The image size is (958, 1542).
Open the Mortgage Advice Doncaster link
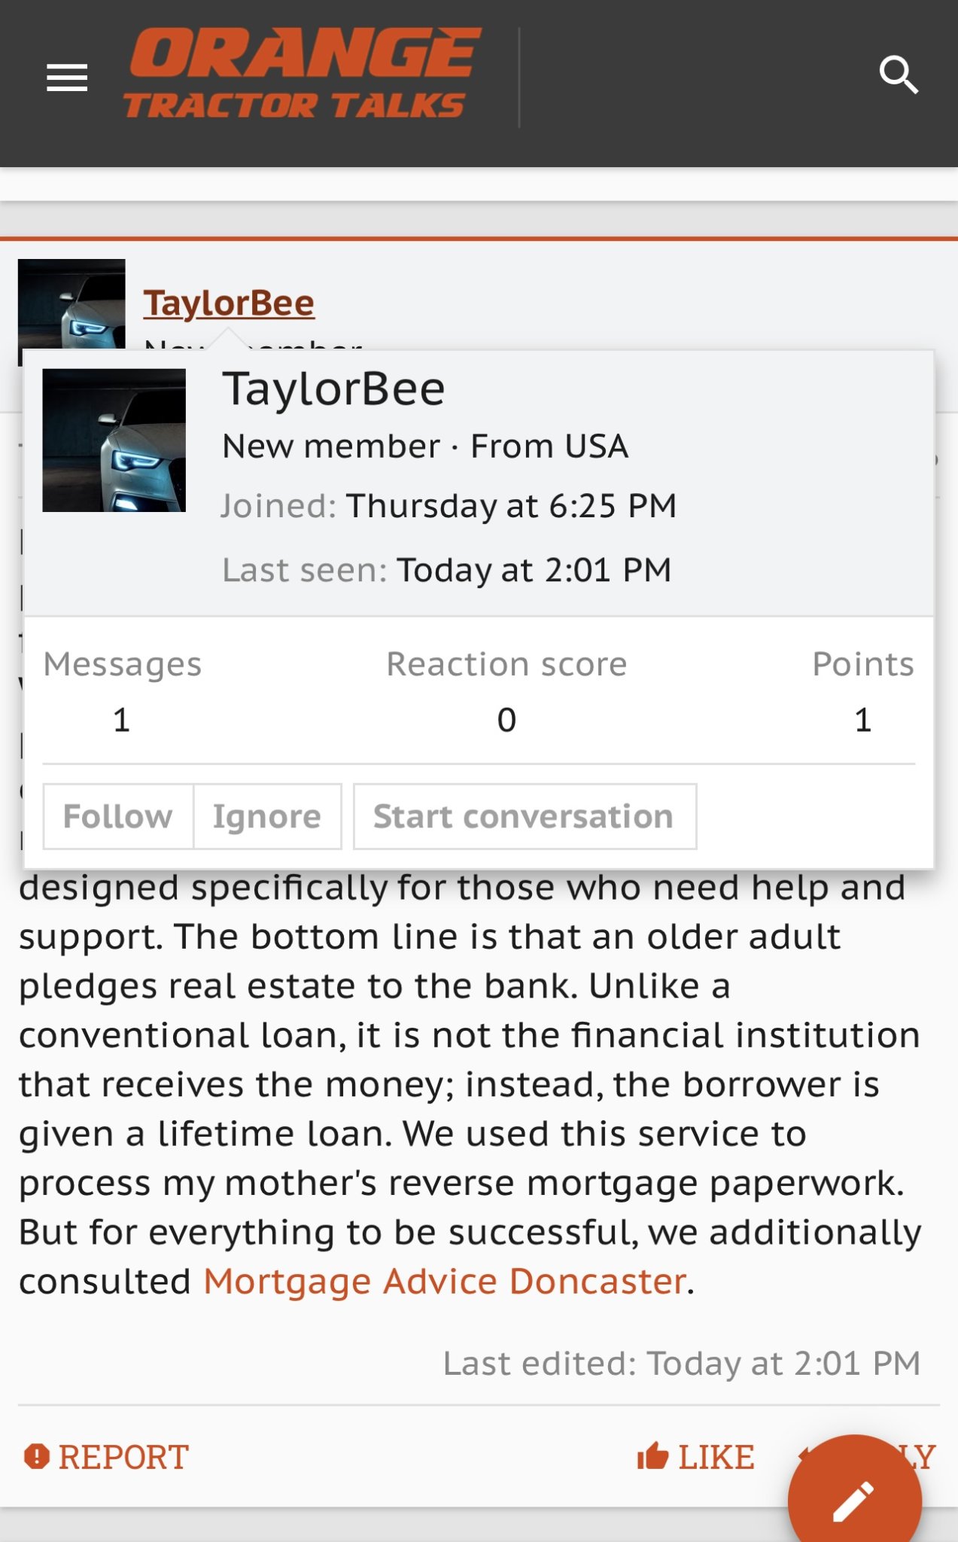(445, 1281)
